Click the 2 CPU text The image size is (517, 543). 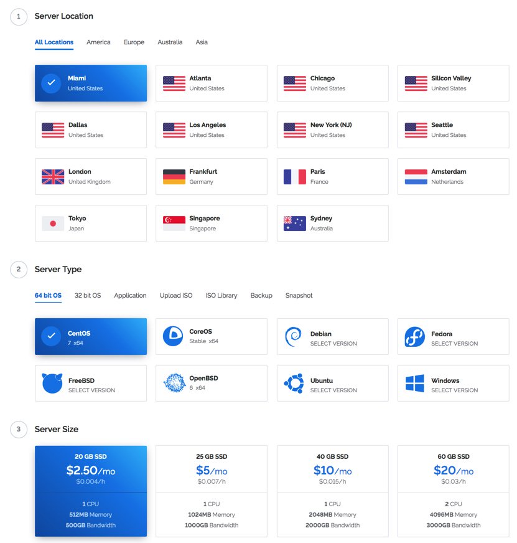454,504
